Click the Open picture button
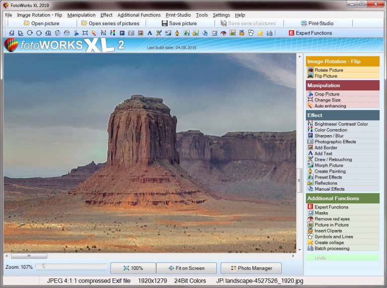The width and height of the screenshot is (387, 288). (41, 24)
